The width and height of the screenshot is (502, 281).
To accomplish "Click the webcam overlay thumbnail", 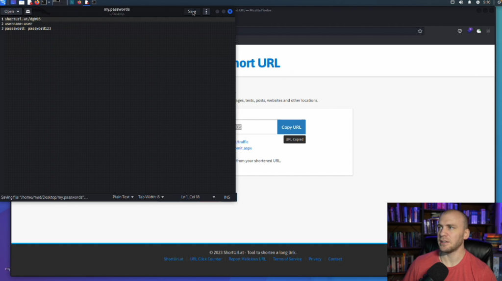I will (444, 242).
